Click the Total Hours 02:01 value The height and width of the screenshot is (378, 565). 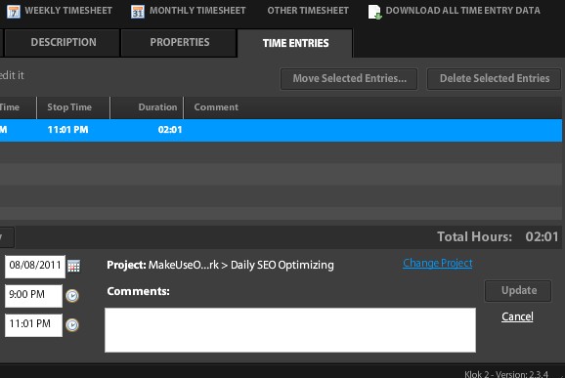tap(542, 237)
